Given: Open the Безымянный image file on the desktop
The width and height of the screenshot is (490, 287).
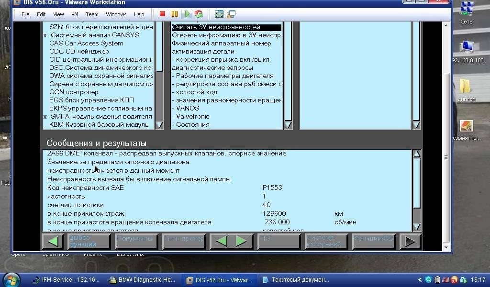Looking at the screenshot, I should point(467,130).
